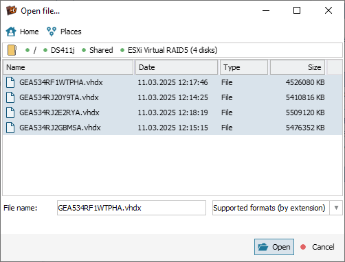Cancel the Open file dialog
This screenshot has width=345, height=262.
click(323, 247)
